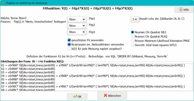Click the X5 = eSr89B equation line
The image size is (194, 101).
pyautogui.click(x=28, y=79)
